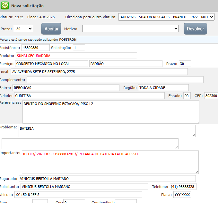Click the Referências text area resize handle

tap(198, 122)
